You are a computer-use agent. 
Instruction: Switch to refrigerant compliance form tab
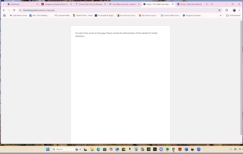56,4
